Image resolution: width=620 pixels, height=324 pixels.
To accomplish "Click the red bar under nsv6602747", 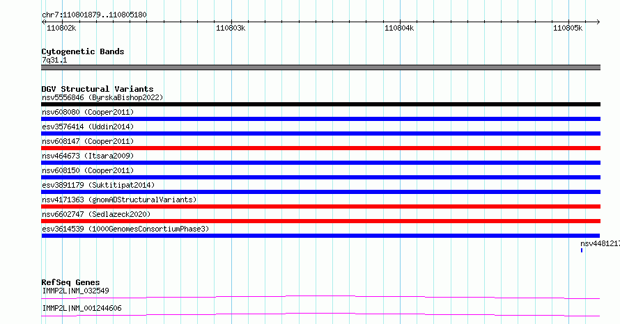I will pyautogui.click(x=320, y=221).
